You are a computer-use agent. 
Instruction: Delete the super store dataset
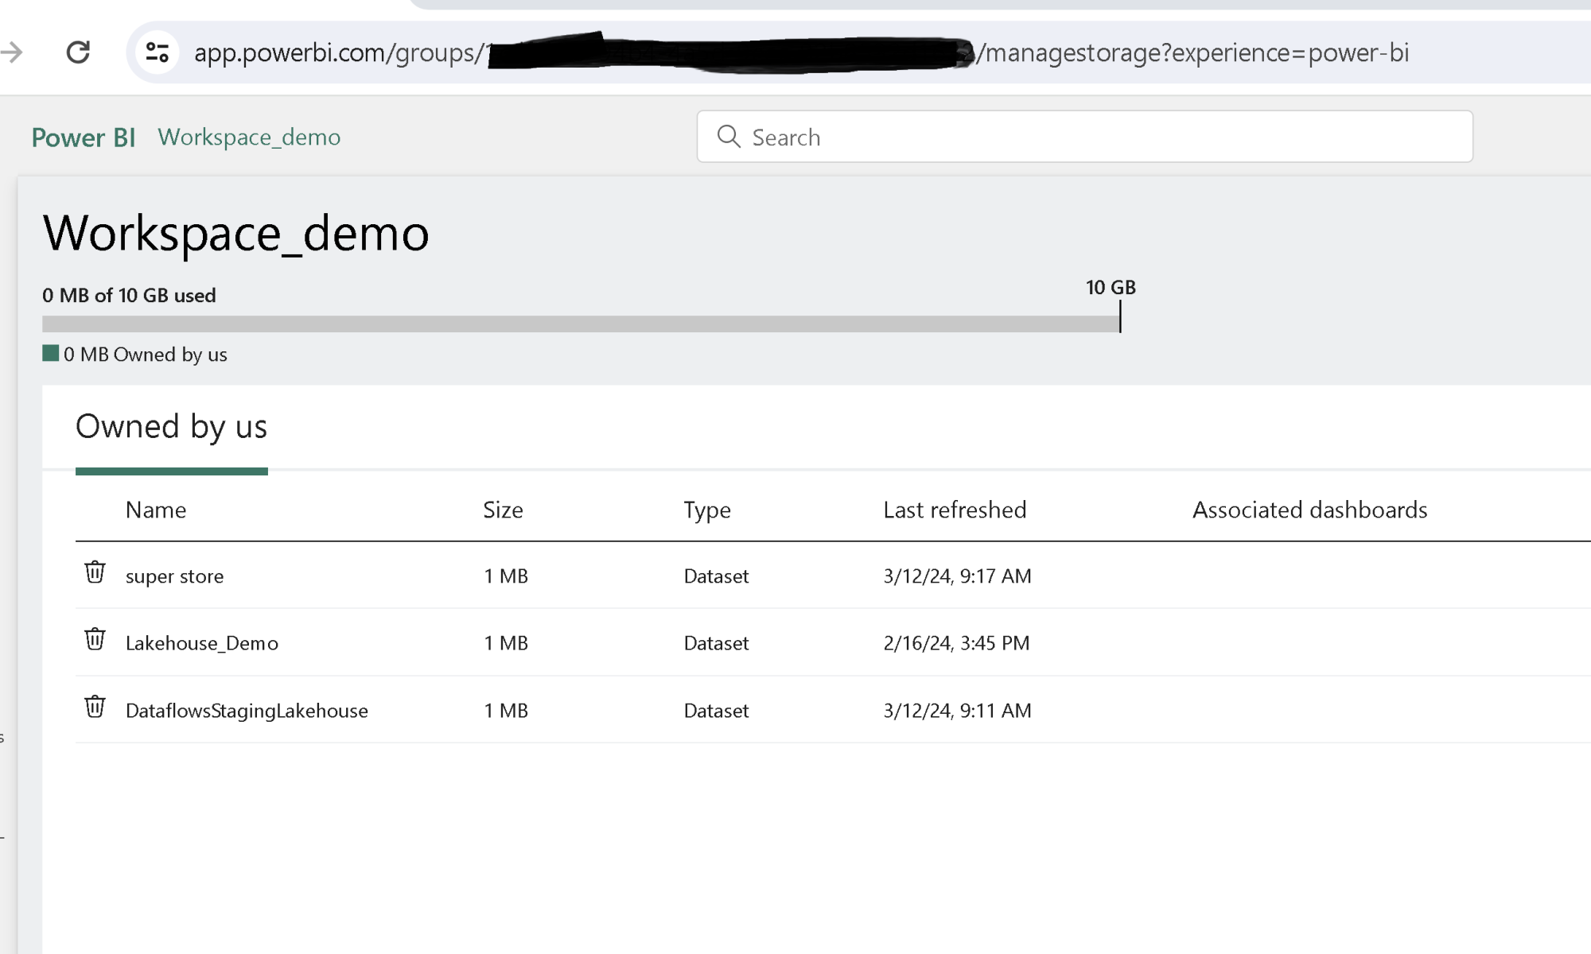95,572
